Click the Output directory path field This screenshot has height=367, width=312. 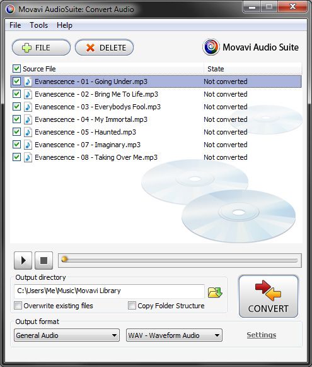pos(109,291)
